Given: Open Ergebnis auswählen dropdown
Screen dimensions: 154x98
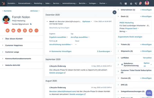Looking at the screenshot, I should click(x=59, y=37).
